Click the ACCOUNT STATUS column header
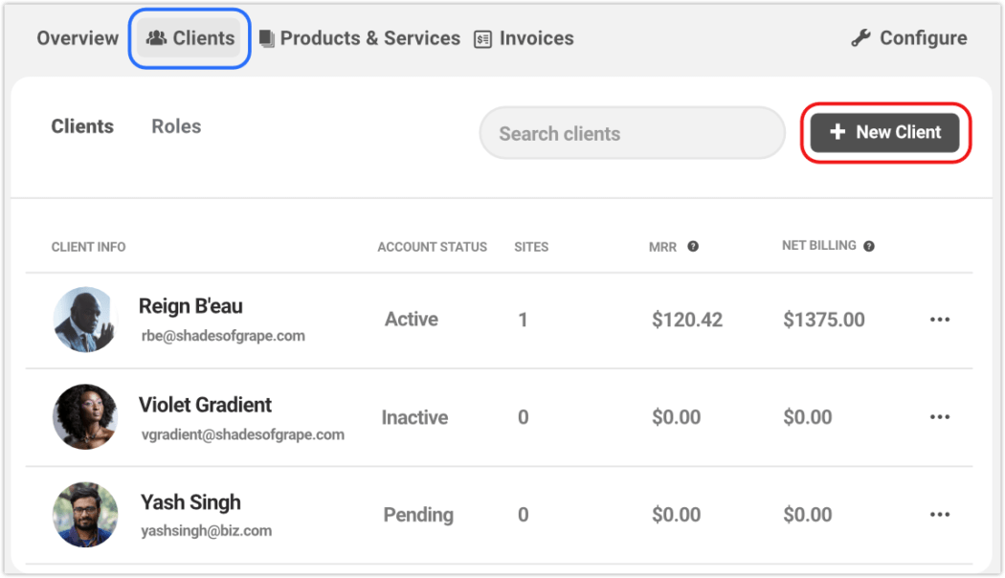Screen dimensions: 1005x578 pos(432,247)
